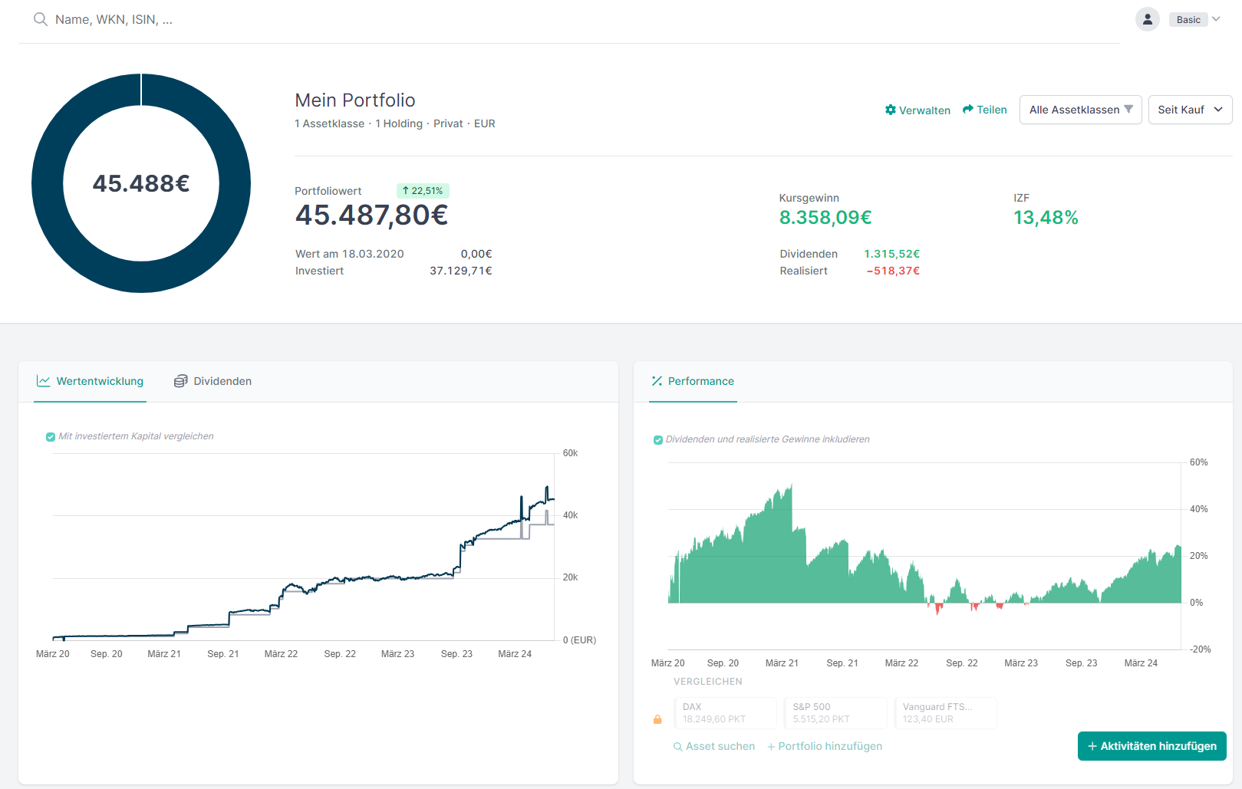The image size is (1242, 789).
Task: Open the Seit Kauf time range dropdown
Action: point(1190,110)
